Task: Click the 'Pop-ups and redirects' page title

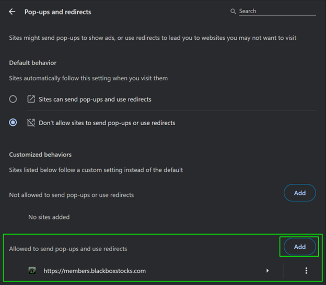Action: pyautogui.click(x=57, y=12)
